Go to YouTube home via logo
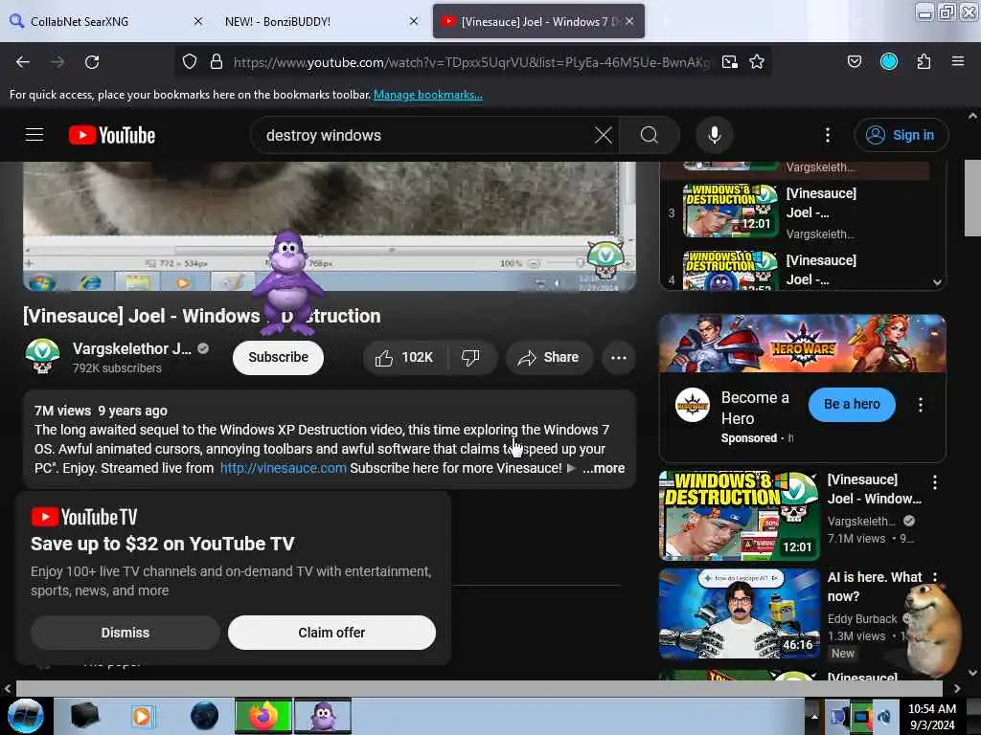This screenshot has height=735, width=981. pyautogui.click(x=112, y=135)
